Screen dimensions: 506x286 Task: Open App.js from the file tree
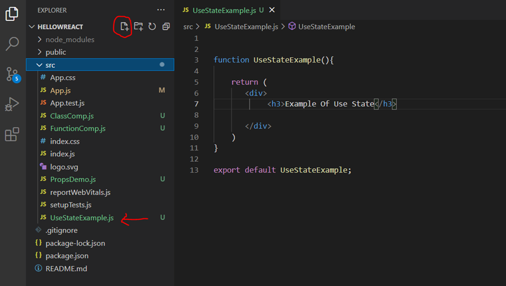coord(60,90)
